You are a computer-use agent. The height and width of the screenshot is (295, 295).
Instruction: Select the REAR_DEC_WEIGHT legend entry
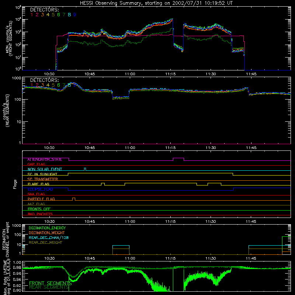[x=45, y=243]
